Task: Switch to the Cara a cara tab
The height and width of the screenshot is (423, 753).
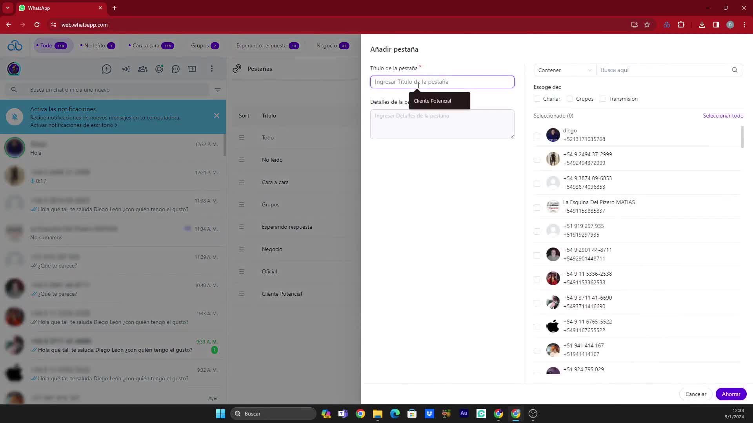Action: click(151, 46)
